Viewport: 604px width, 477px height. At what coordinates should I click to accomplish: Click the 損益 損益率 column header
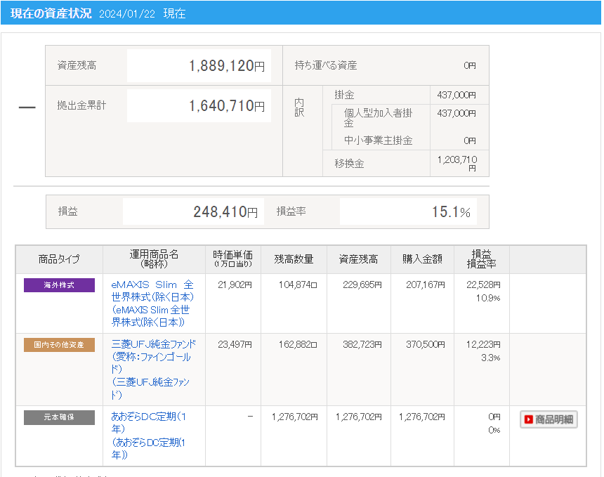482,259
